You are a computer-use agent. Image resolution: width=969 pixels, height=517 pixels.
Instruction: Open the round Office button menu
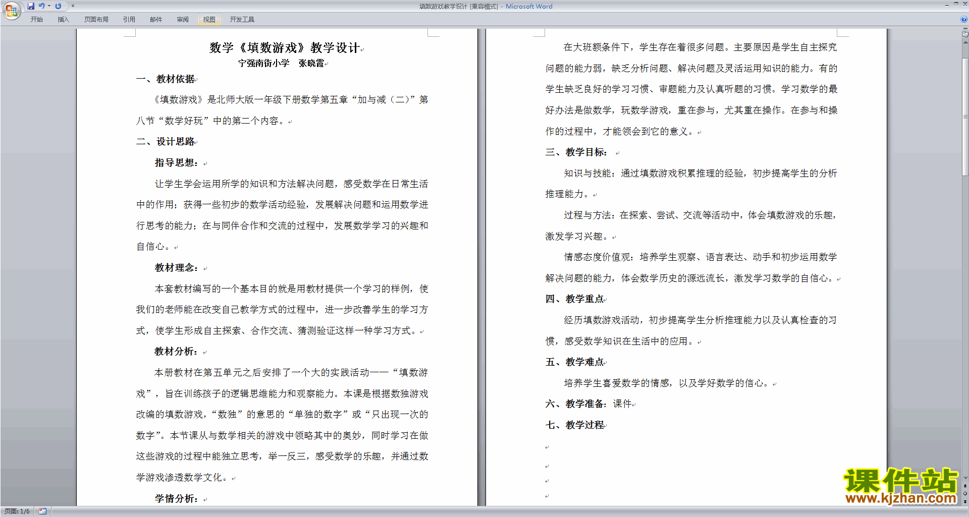[x=11, y=10]
